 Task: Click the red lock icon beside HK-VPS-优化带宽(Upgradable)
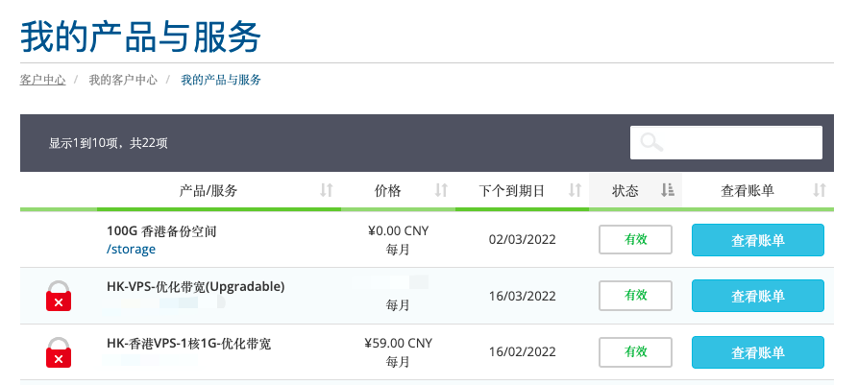pyautogui.click(x=59, y=296)
